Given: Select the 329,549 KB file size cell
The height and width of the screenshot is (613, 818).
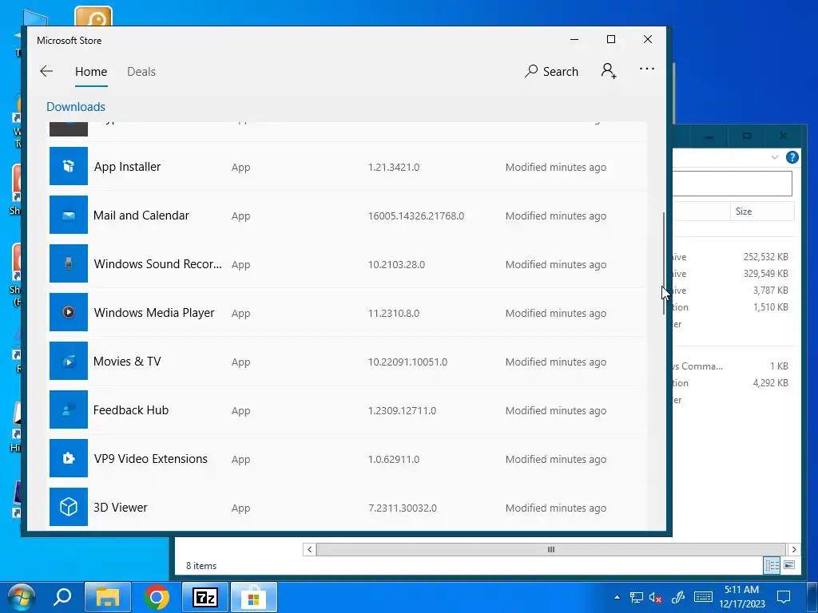Looking at the screenshot, I should 765,273.
